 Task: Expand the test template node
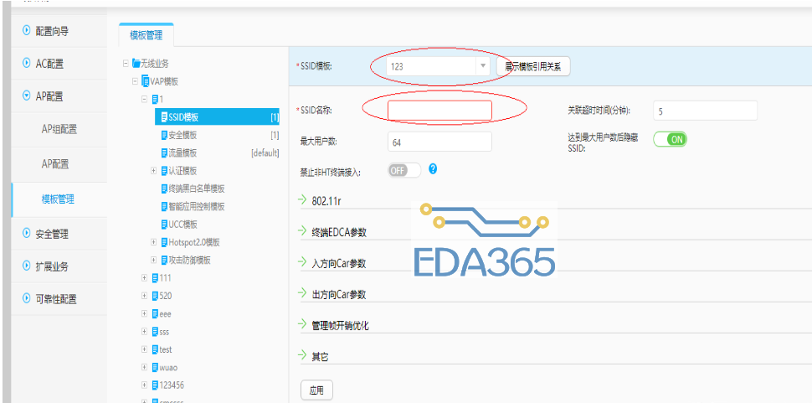click(145, 349)
